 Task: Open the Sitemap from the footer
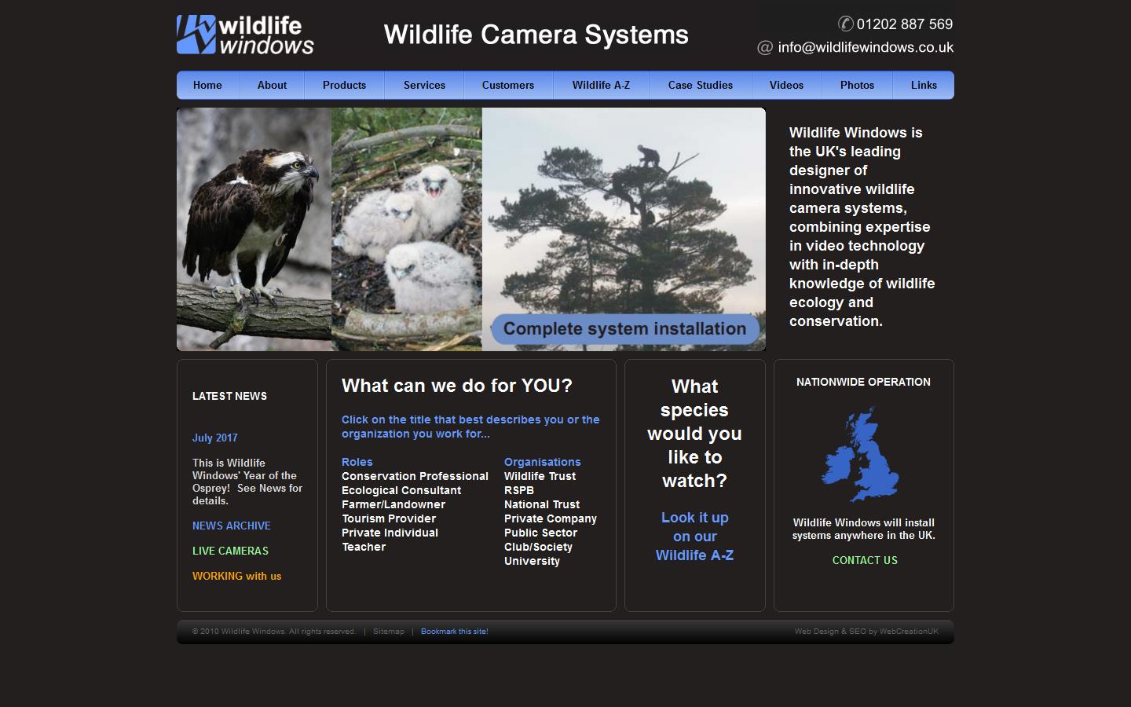(389, 631)
